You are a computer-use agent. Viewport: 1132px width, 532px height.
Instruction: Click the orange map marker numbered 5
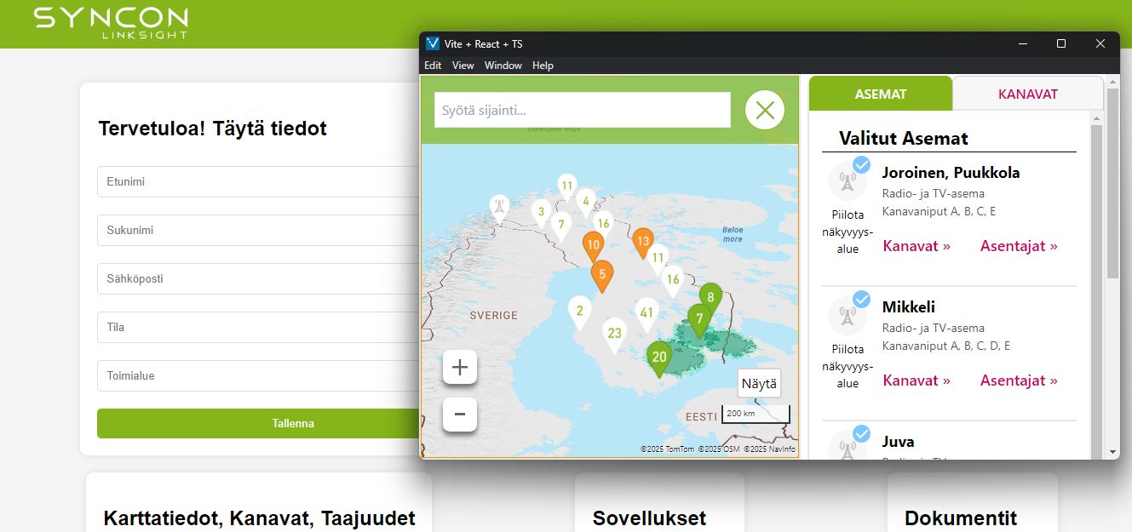602,275
